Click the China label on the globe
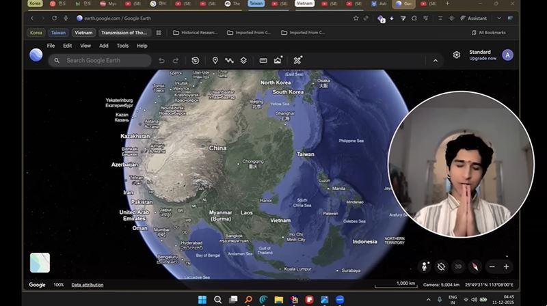547x306 pixels. coord(217,148)
